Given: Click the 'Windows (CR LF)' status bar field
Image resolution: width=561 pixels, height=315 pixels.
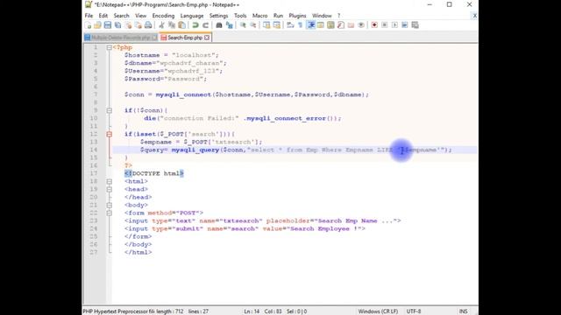Looking at the screenshot, I should click(x=378, y=311).
